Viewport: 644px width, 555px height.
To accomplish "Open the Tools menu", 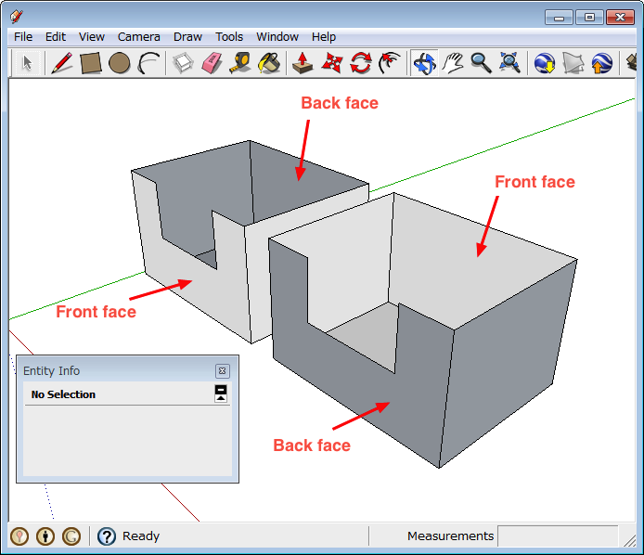I will pos(229,37).
